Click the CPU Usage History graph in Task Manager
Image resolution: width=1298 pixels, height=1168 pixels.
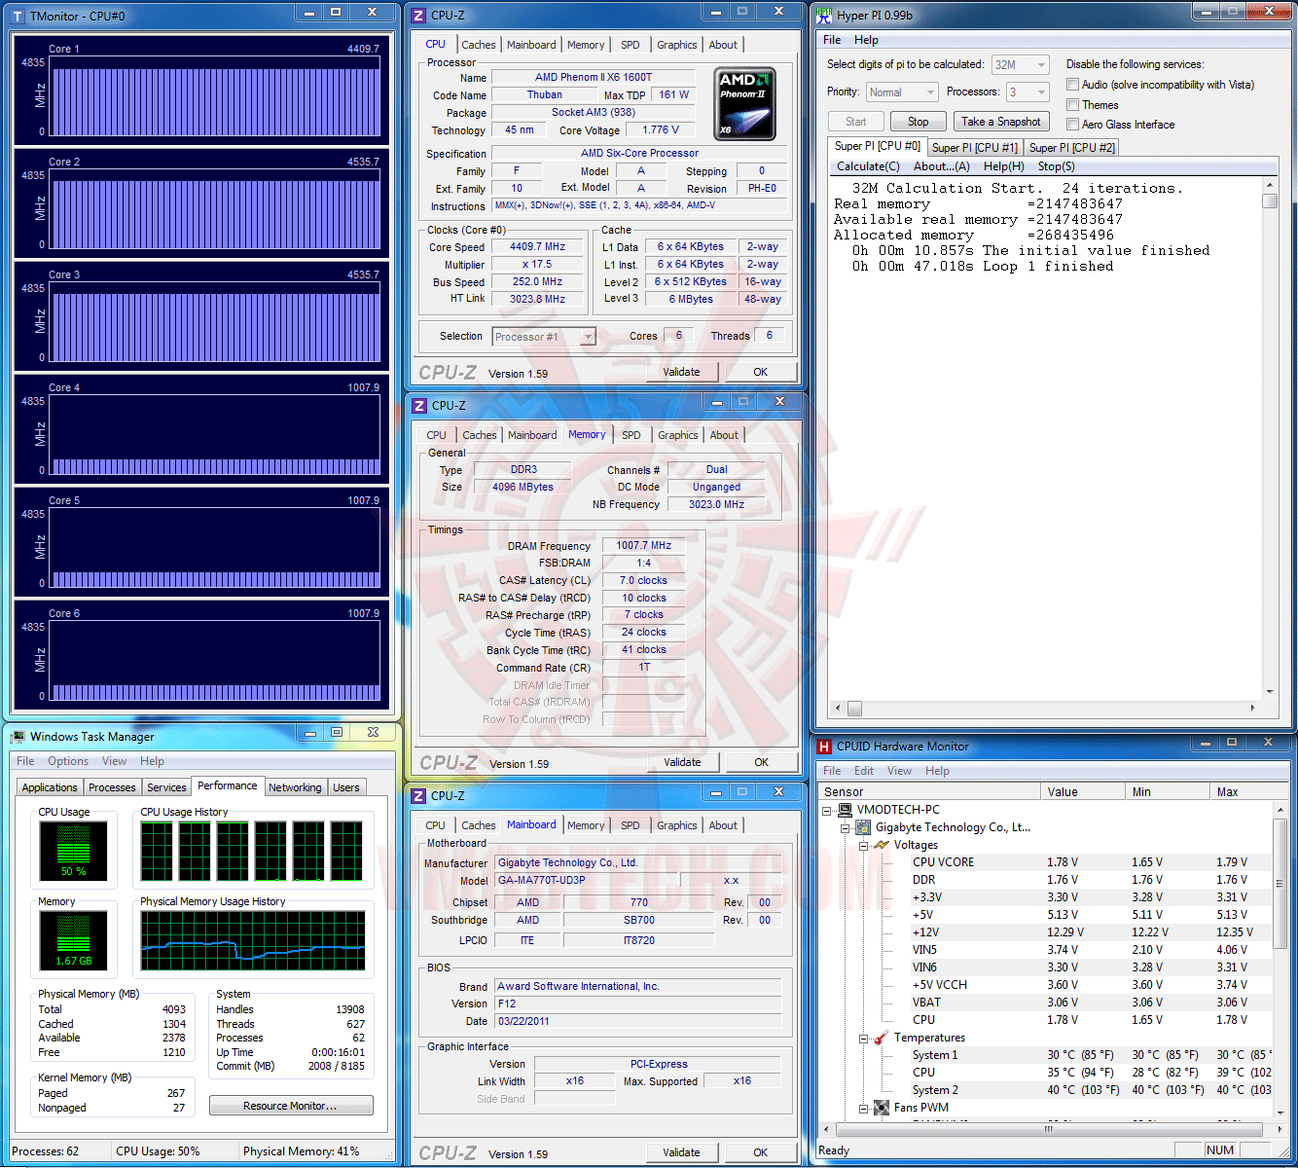click(x=252, y=852)
